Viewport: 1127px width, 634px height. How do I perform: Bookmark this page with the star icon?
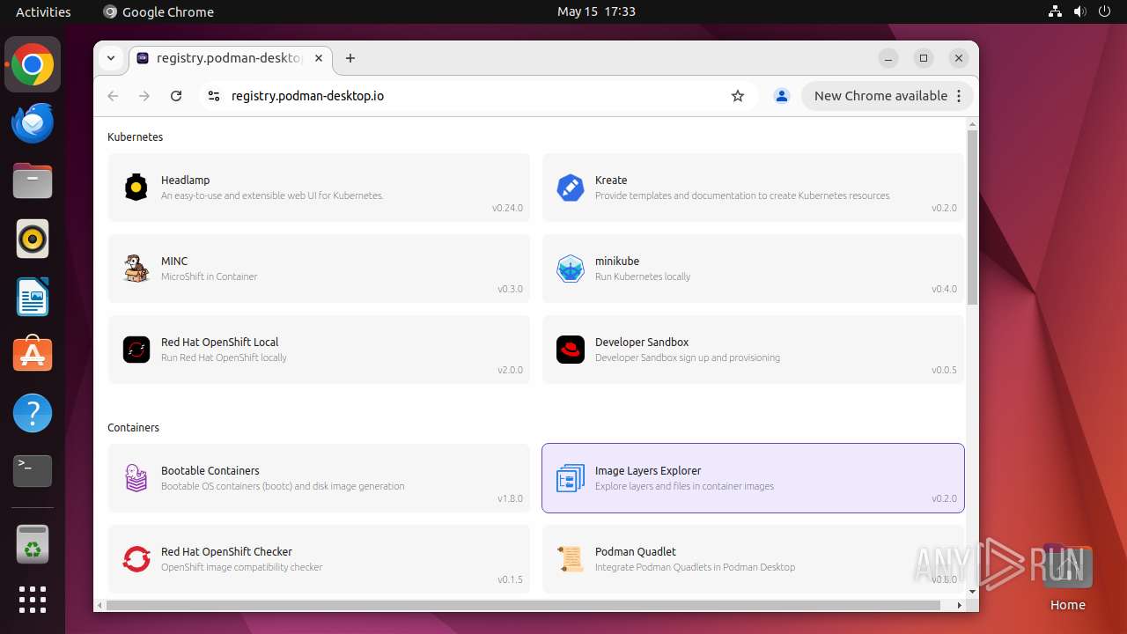pyautogui.click(x=738, y=96)
